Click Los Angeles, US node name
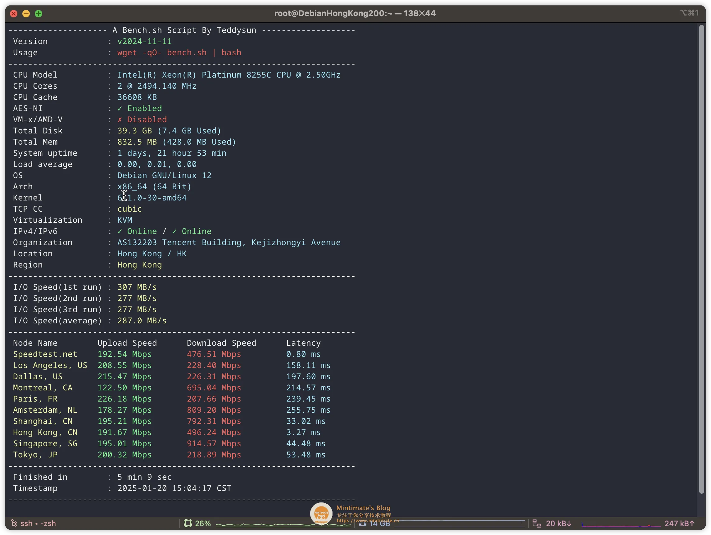Image resolution: width=711 pixels, height=535 pixels. coord(50,365)
